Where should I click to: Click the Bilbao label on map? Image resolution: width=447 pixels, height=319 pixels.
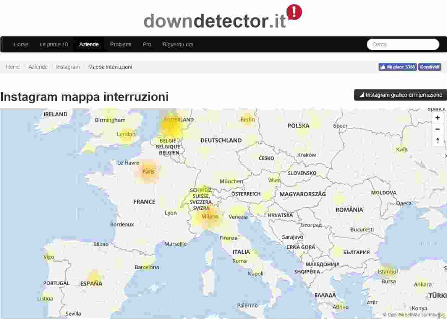[x=100, y=244]
